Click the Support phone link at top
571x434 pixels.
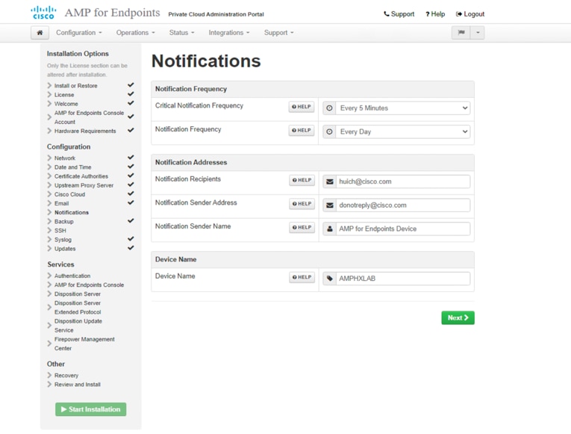pos(399,14)
